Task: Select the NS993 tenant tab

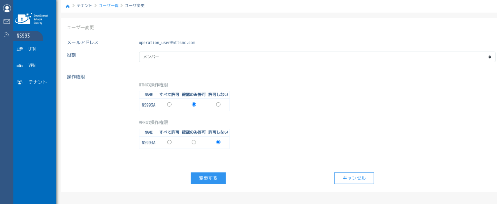Action: [28, 36]
